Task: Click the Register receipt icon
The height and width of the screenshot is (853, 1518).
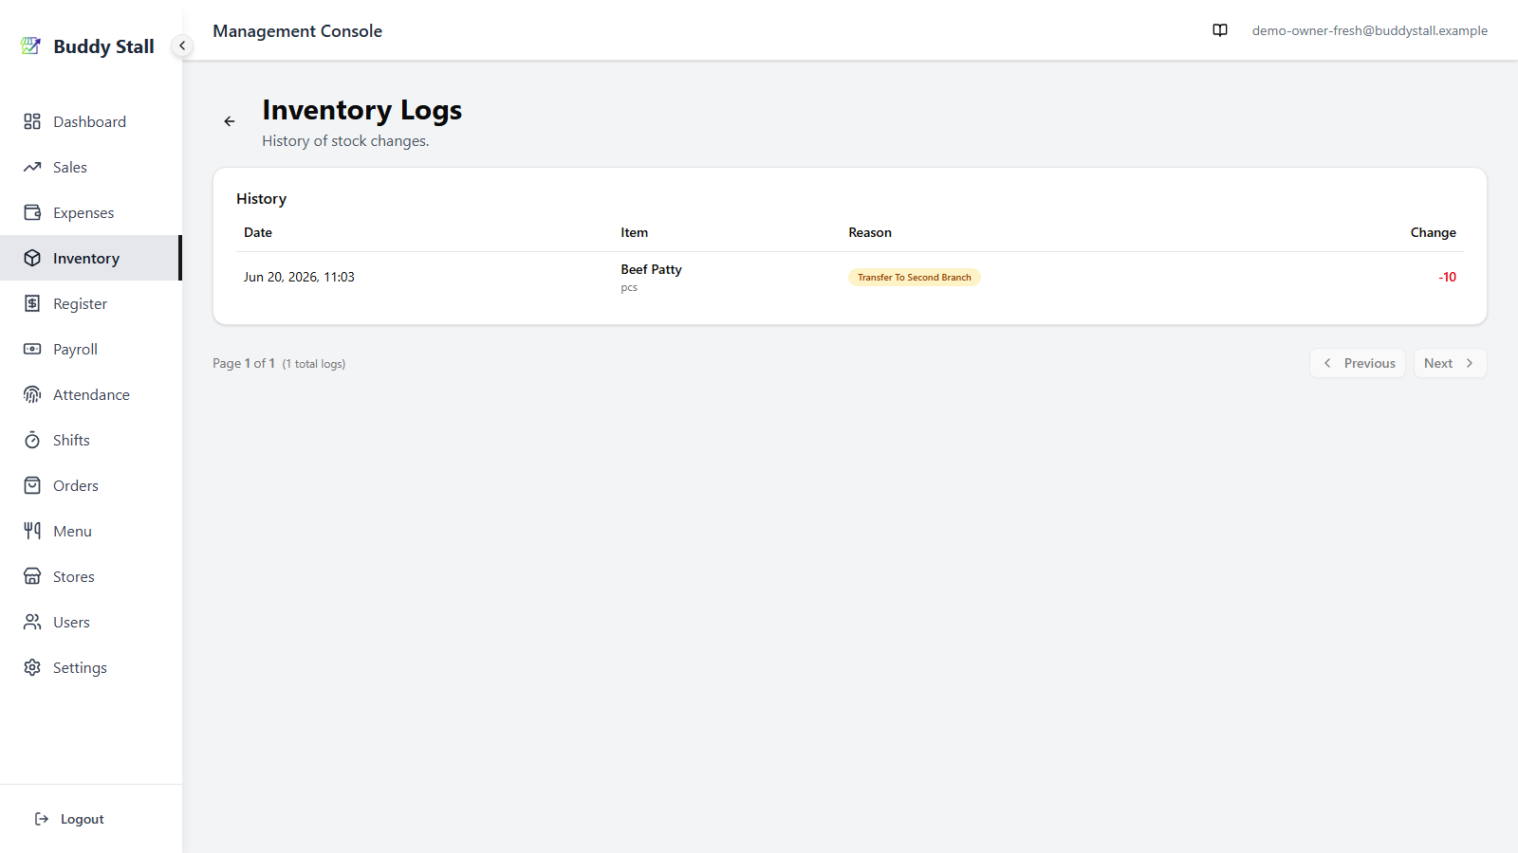Action: (32, 303)
